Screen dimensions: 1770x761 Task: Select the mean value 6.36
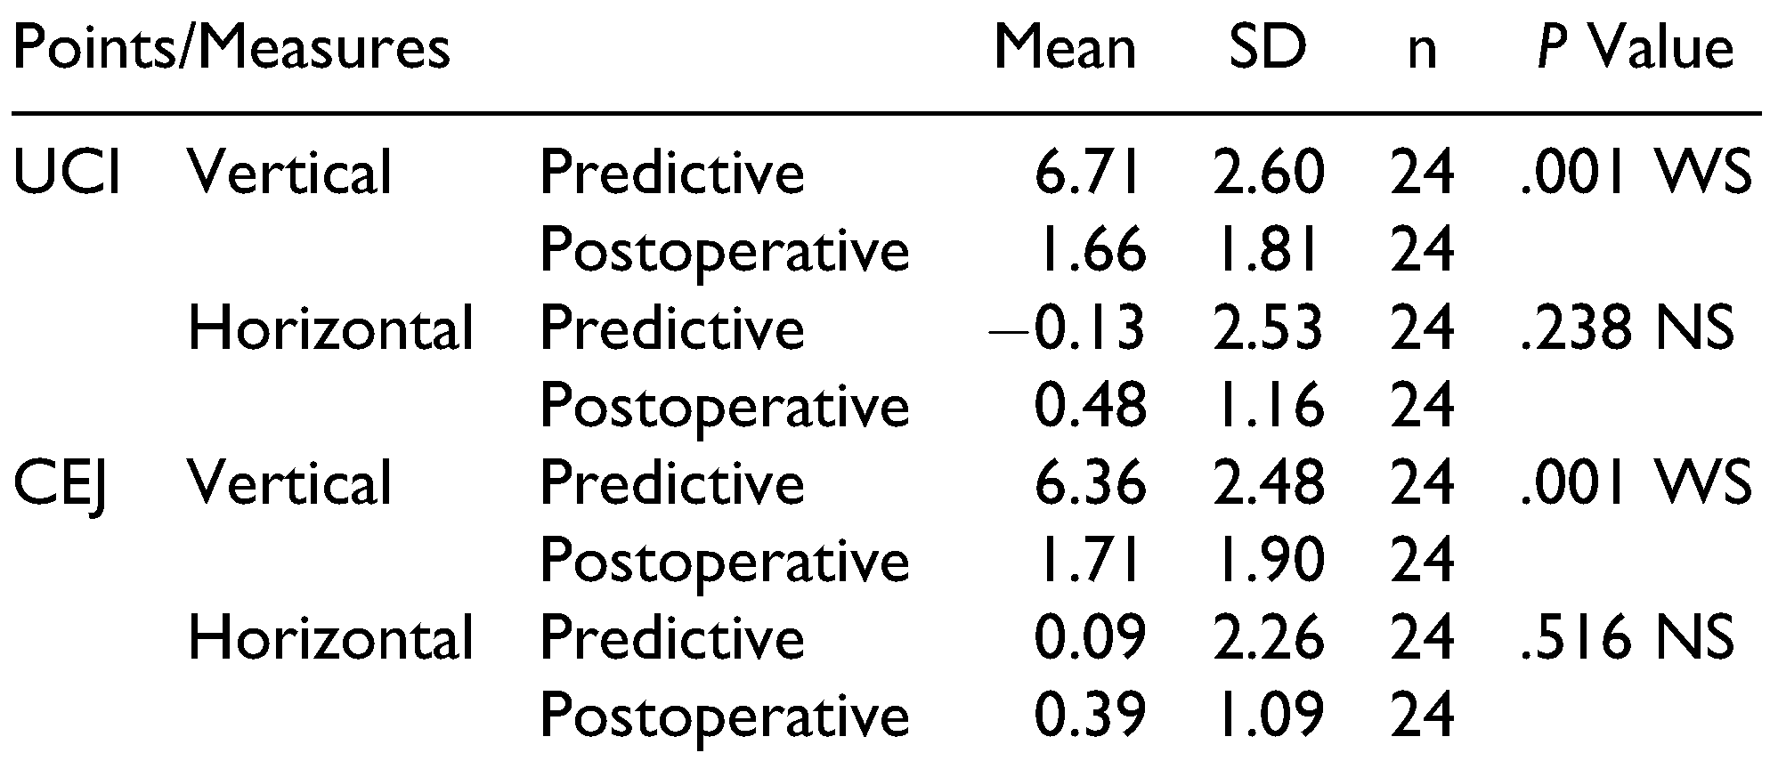point(1088,484)
